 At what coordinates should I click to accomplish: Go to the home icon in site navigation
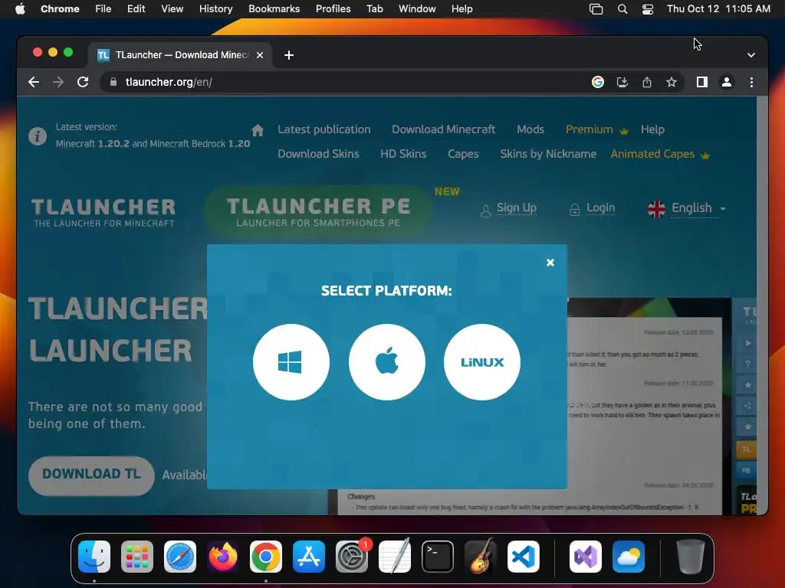(258, 130)
